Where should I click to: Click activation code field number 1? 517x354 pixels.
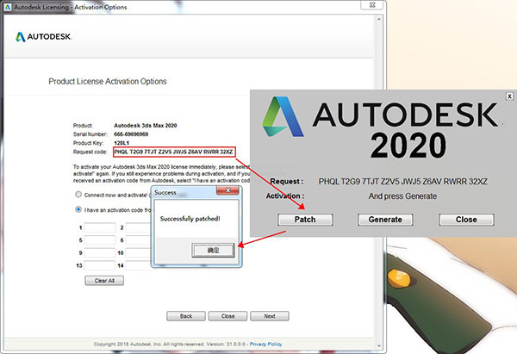(x=99, y=228)
